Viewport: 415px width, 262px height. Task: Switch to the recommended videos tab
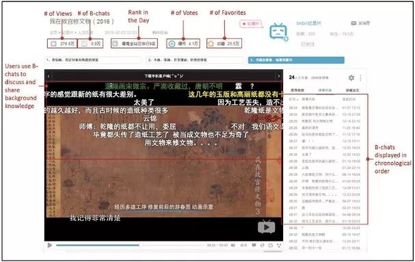[297, 90]
